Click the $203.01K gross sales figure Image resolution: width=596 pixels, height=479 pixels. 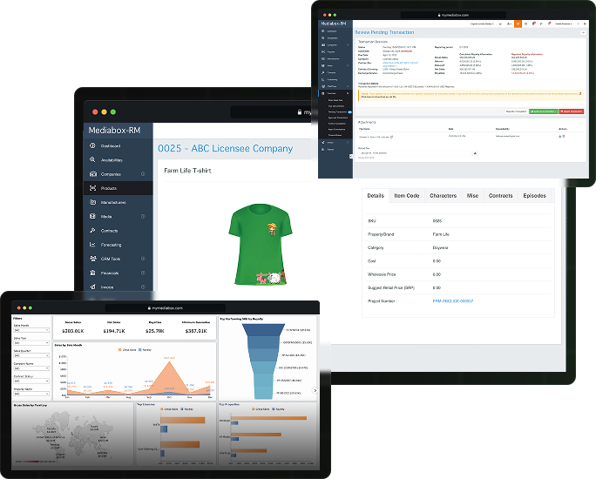[72, 331]
